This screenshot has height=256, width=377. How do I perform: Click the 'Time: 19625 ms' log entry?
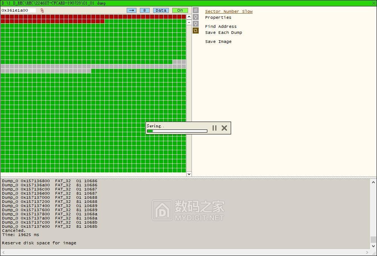tap(20, 235)
